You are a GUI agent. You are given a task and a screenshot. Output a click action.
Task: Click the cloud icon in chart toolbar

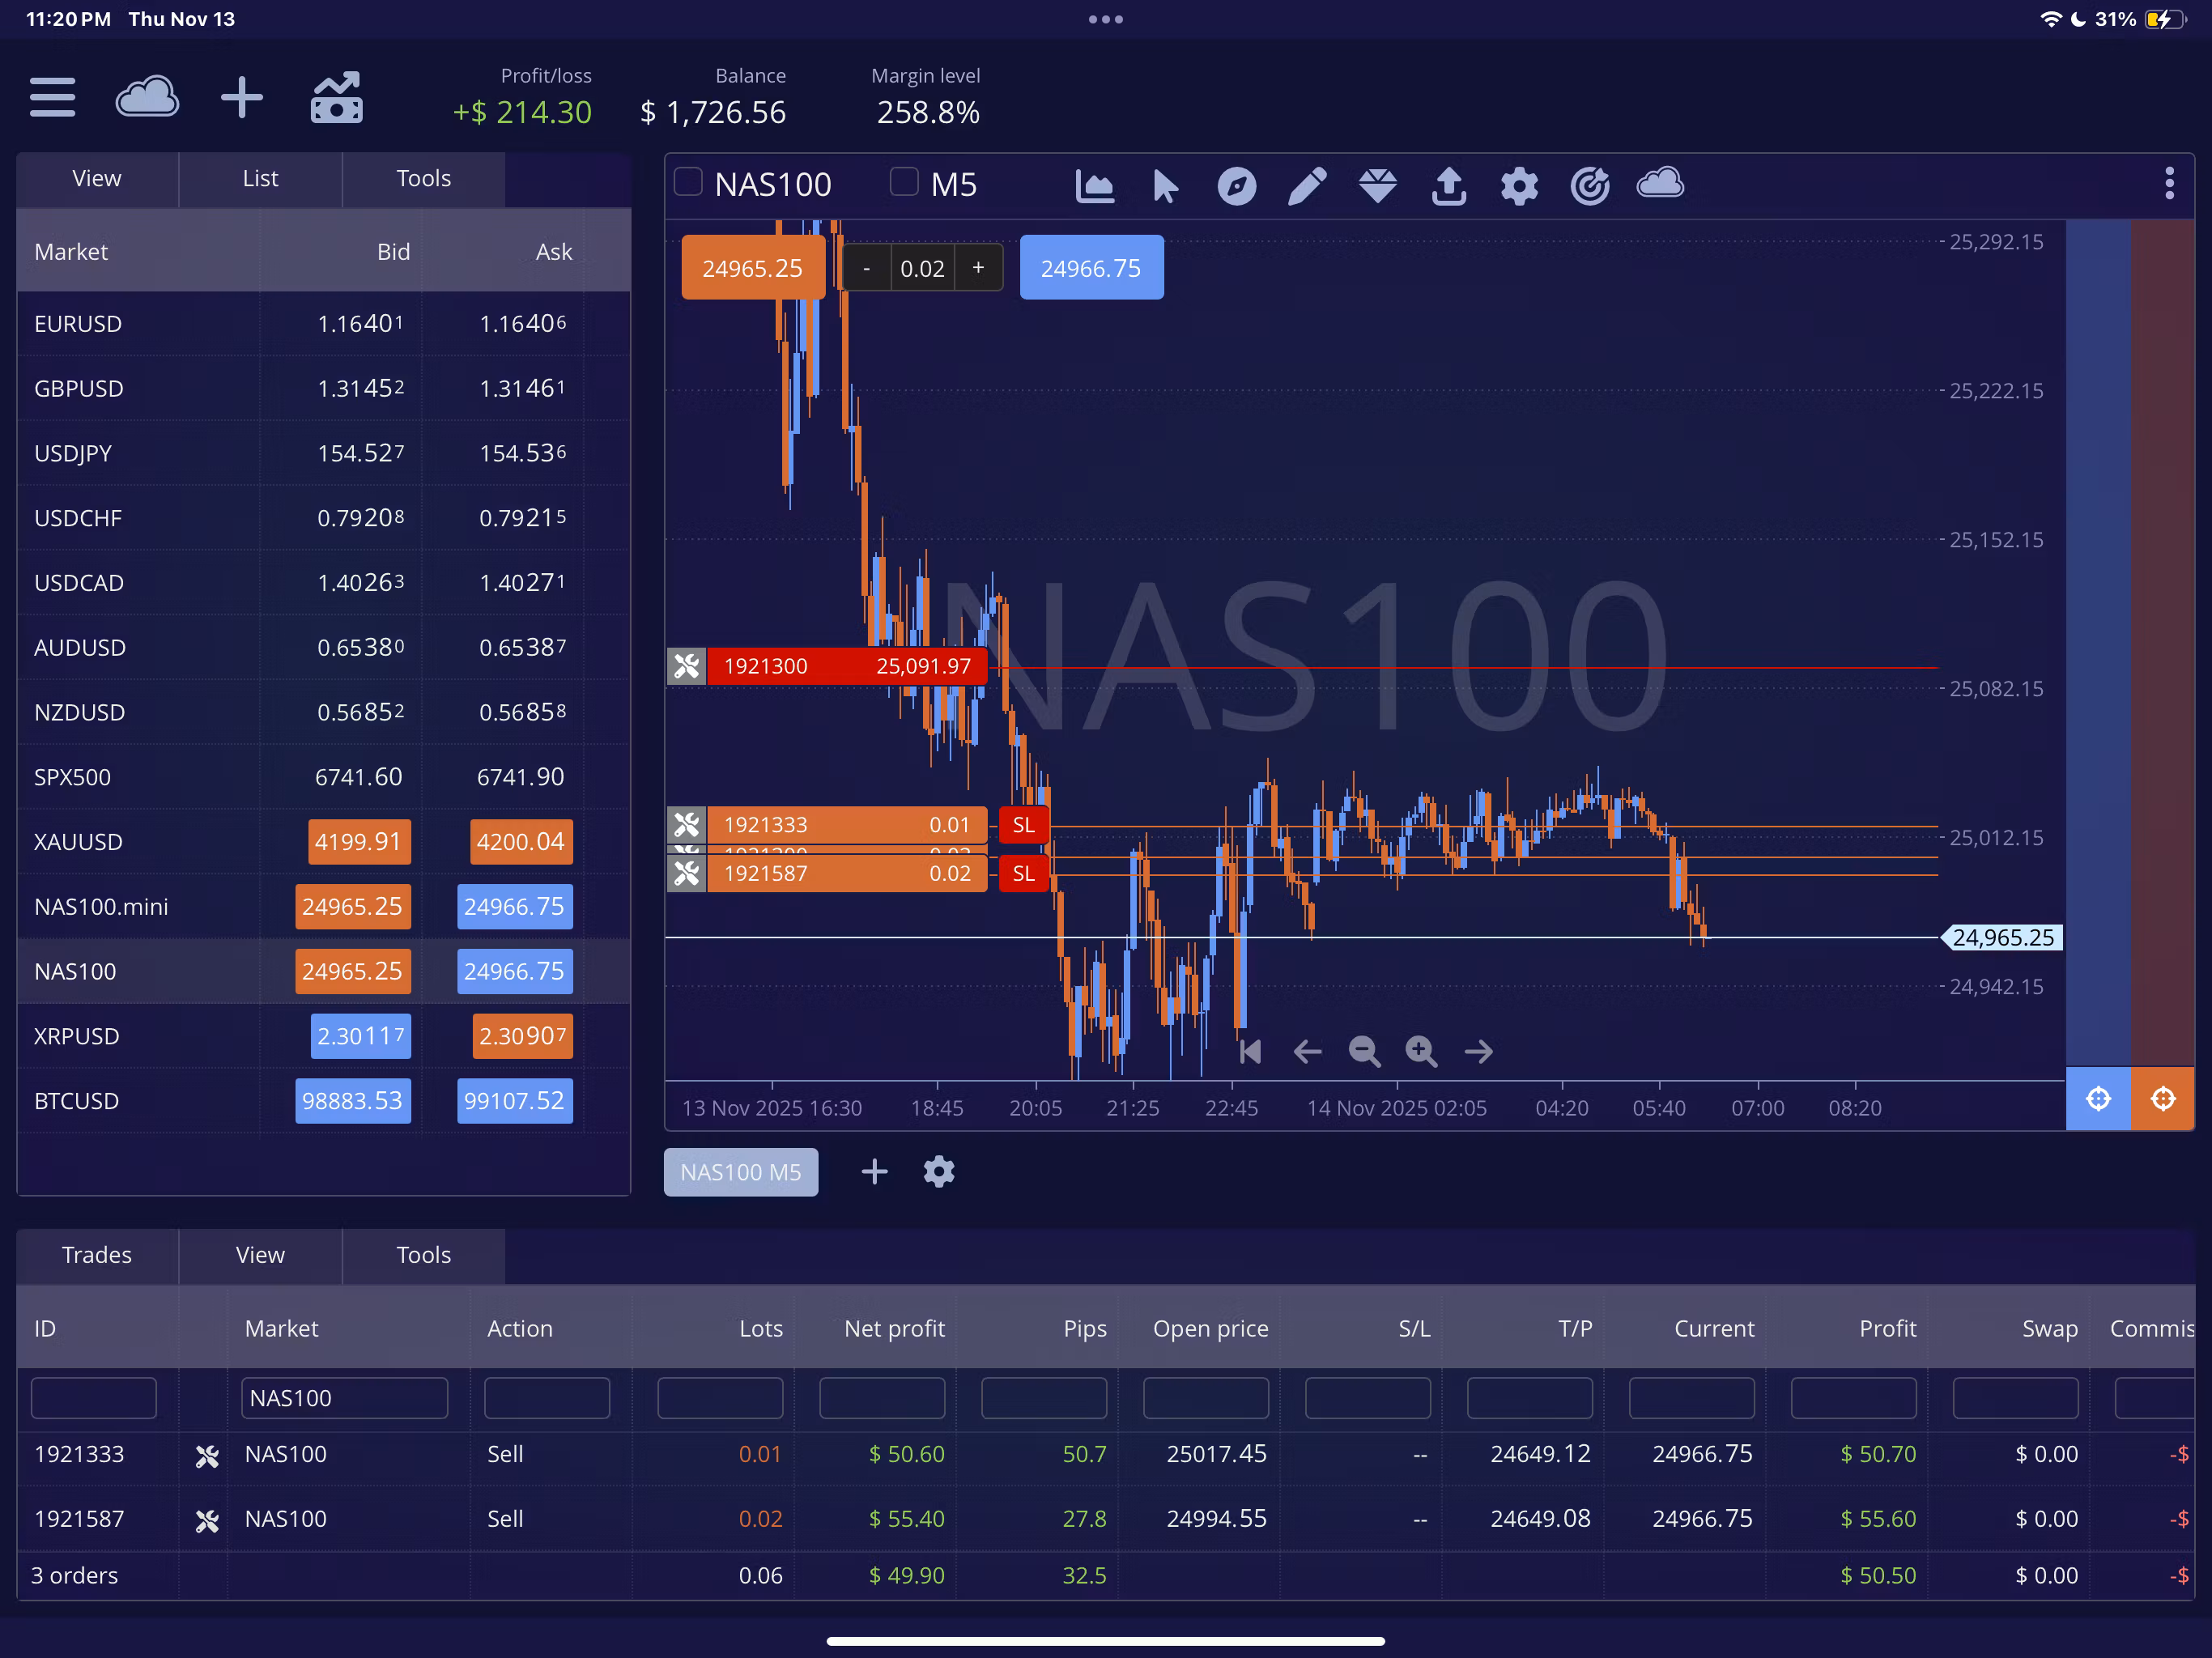[1660, 184]
